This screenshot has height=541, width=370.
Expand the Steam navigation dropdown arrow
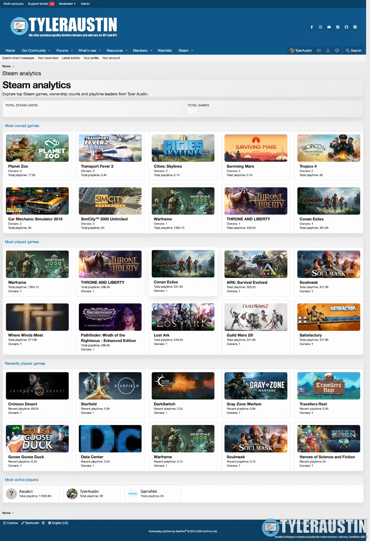[192, 51]
